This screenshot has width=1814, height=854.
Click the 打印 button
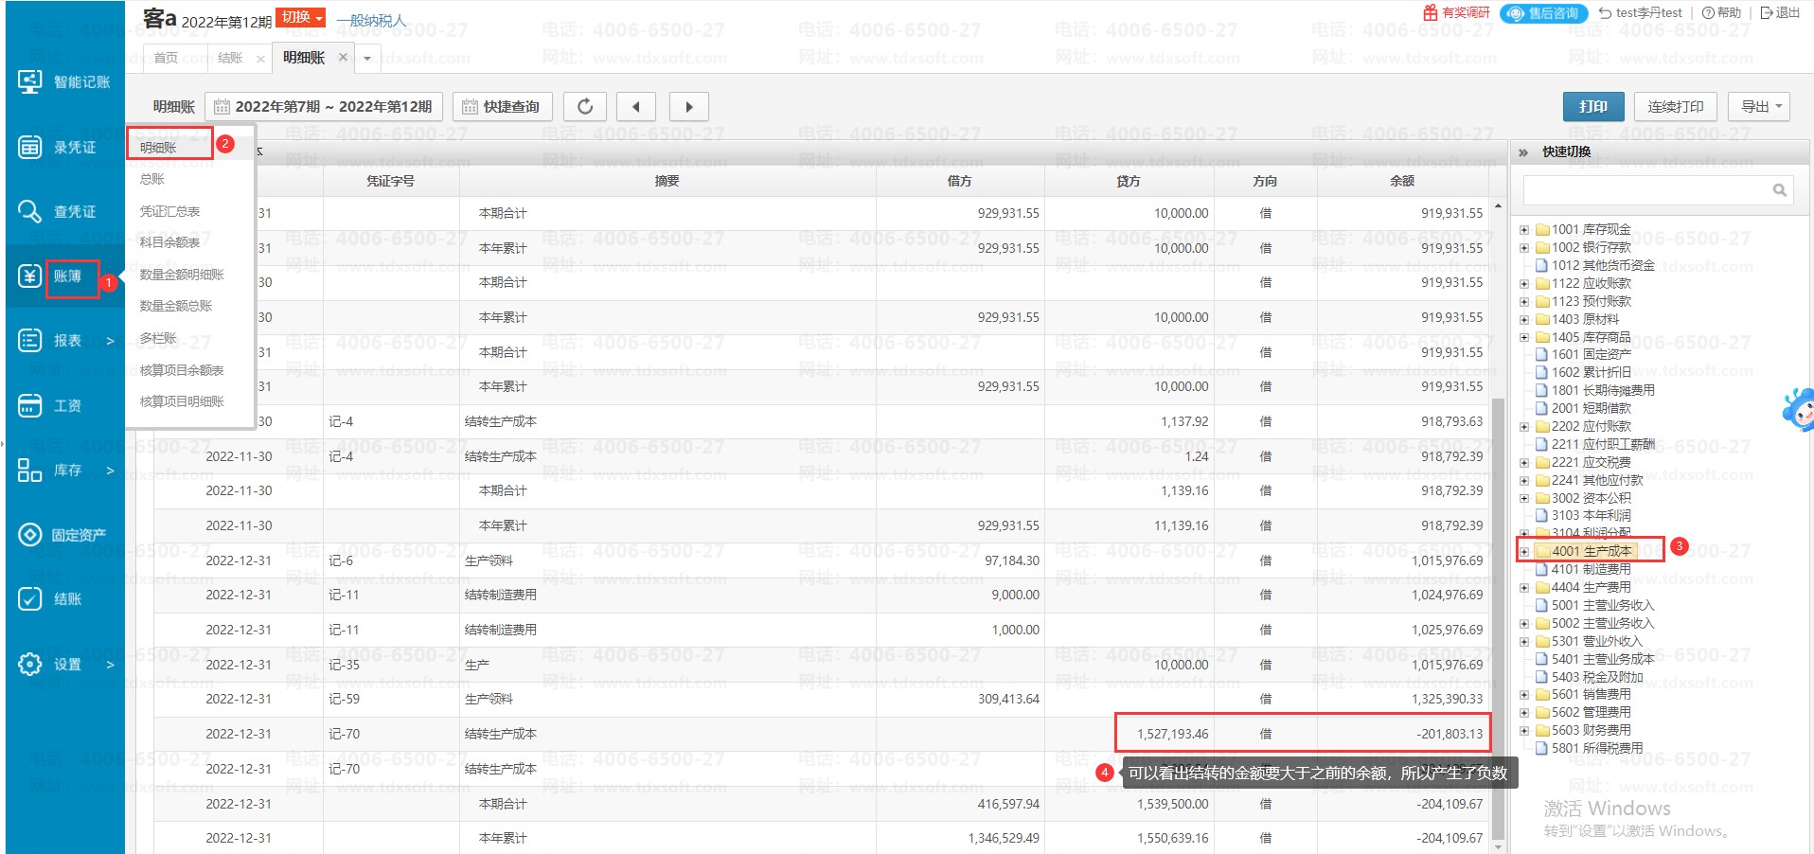1592,107
